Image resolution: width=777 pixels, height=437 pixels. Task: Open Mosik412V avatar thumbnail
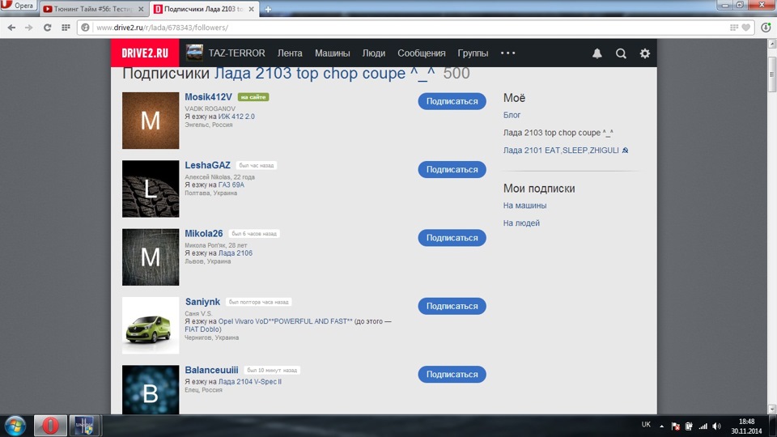tap(151, 121)
